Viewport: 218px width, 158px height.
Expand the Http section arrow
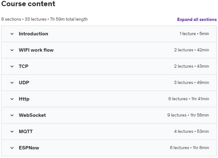pyautogui.click(x=12, y=99)
